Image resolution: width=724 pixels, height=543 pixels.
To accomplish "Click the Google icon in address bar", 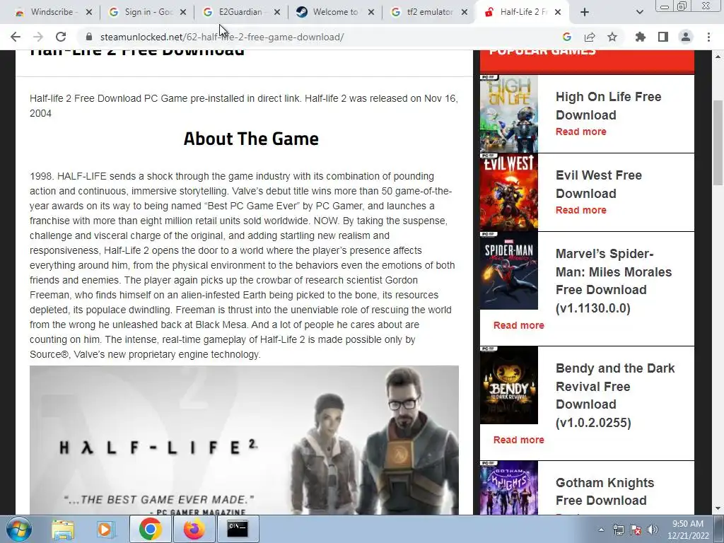I will [x=567, y=37].
